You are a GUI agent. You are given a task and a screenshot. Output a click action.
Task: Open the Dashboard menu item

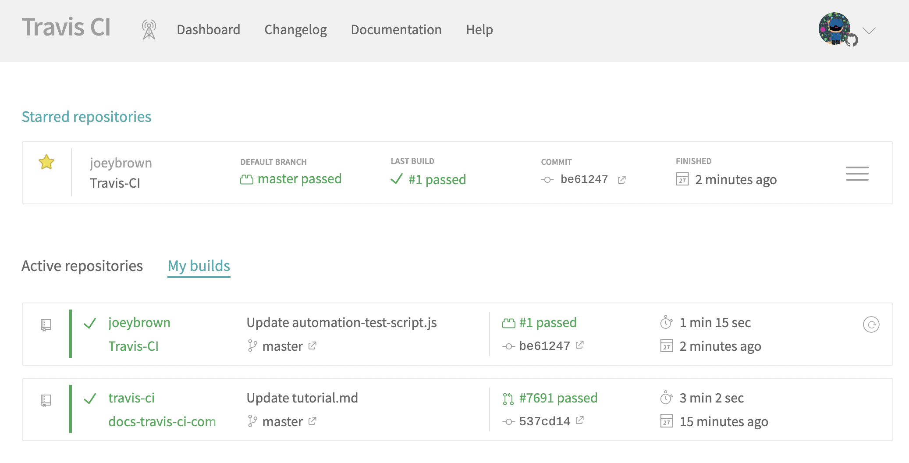(208, 30)
